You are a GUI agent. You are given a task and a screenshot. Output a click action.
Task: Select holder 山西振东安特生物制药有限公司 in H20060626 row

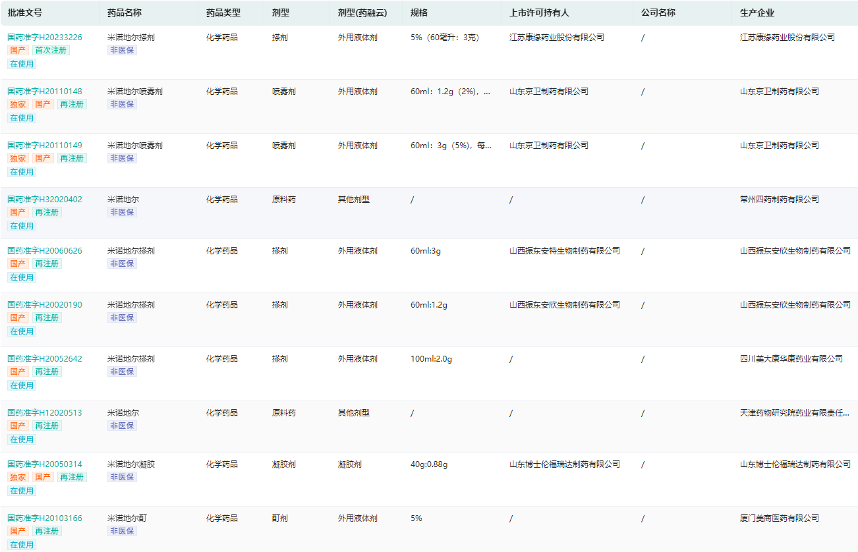[x=565, y=251]
